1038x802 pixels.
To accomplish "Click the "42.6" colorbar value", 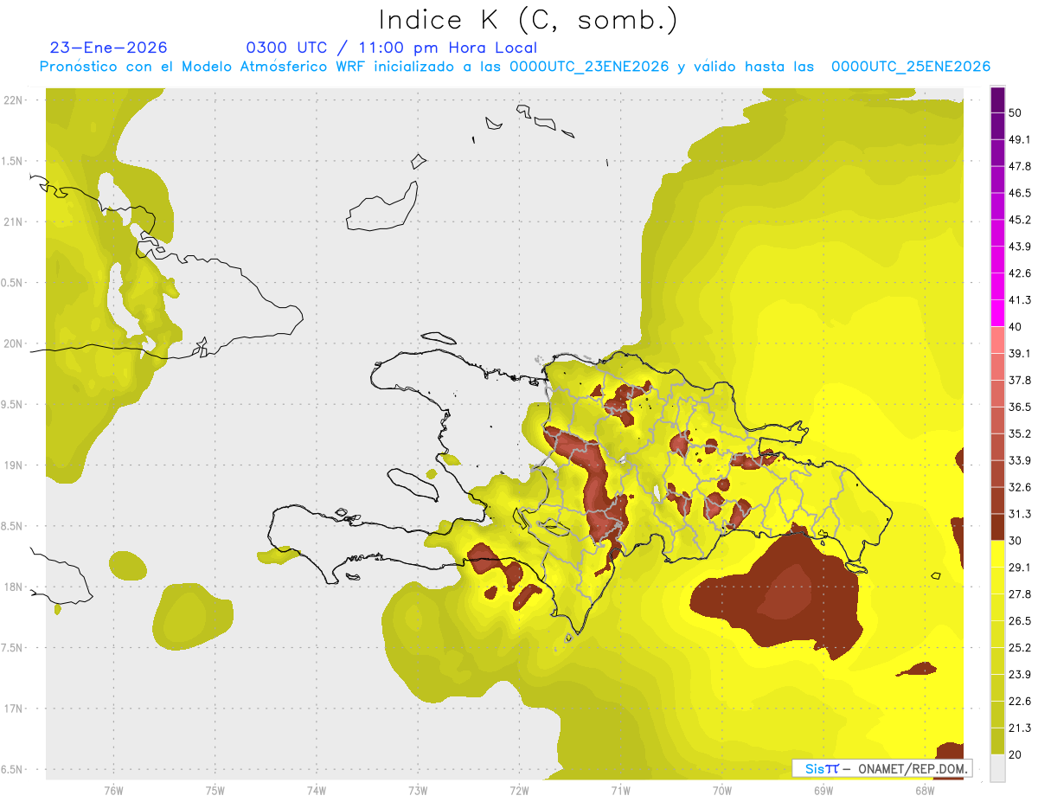I will click(x=1020, y=273).
